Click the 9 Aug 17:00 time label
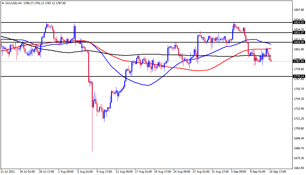Screen dimensions: 306x175 point(104,172)
